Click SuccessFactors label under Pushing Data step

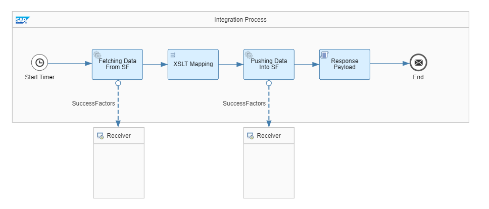point(244,103)
